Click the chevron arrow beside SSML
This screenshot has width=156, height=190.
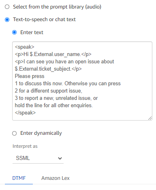coord(60,158)
